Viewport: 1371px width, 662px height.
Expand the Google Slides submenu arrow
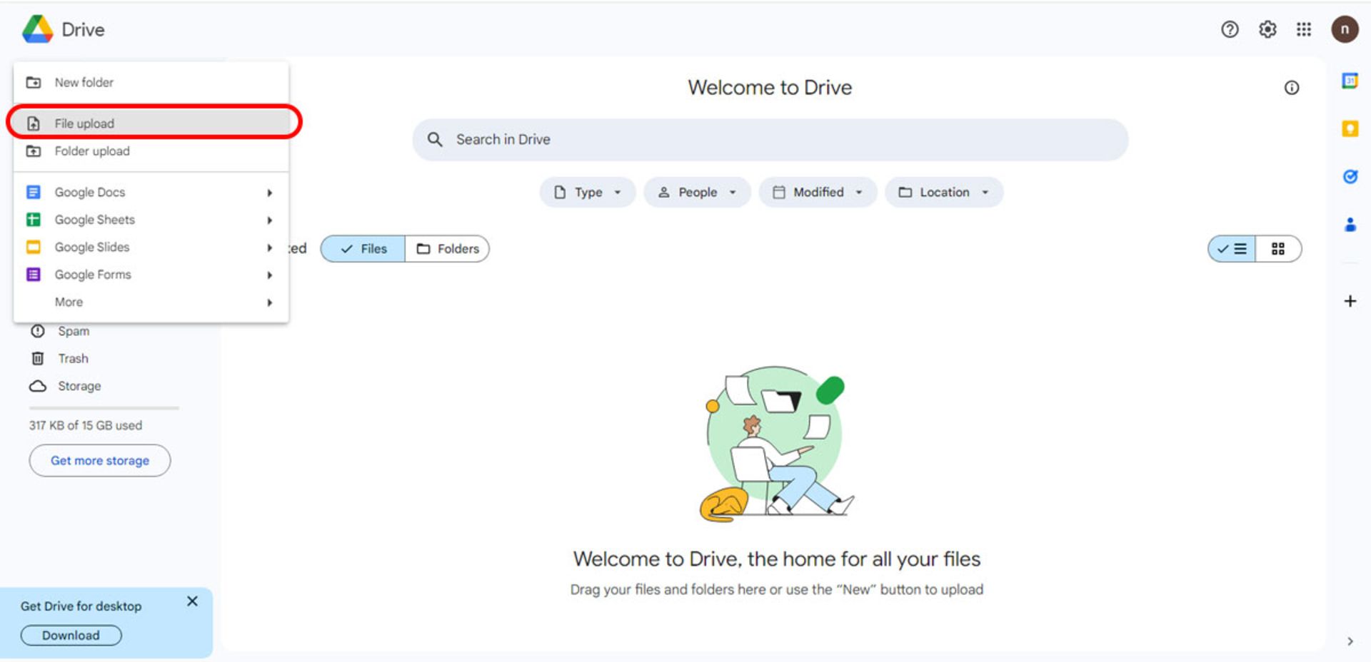(270, 248)
